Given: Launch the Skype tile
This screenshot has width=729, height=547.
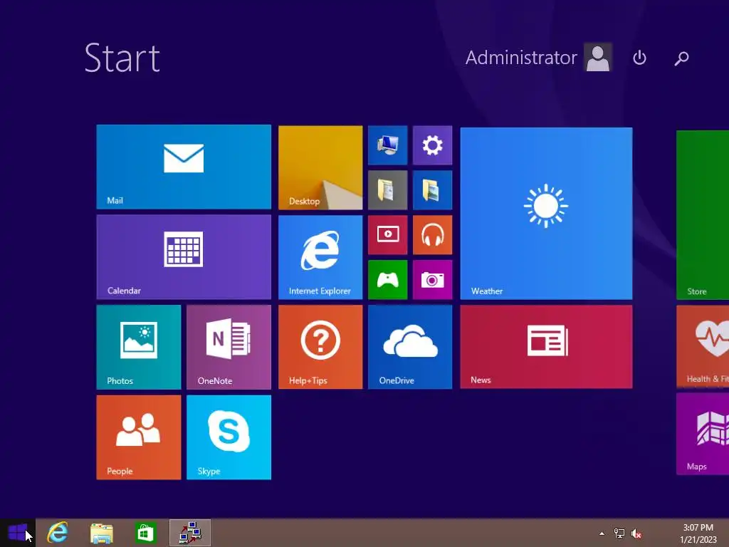Looking at the screenshot, I should click(229, 437).
